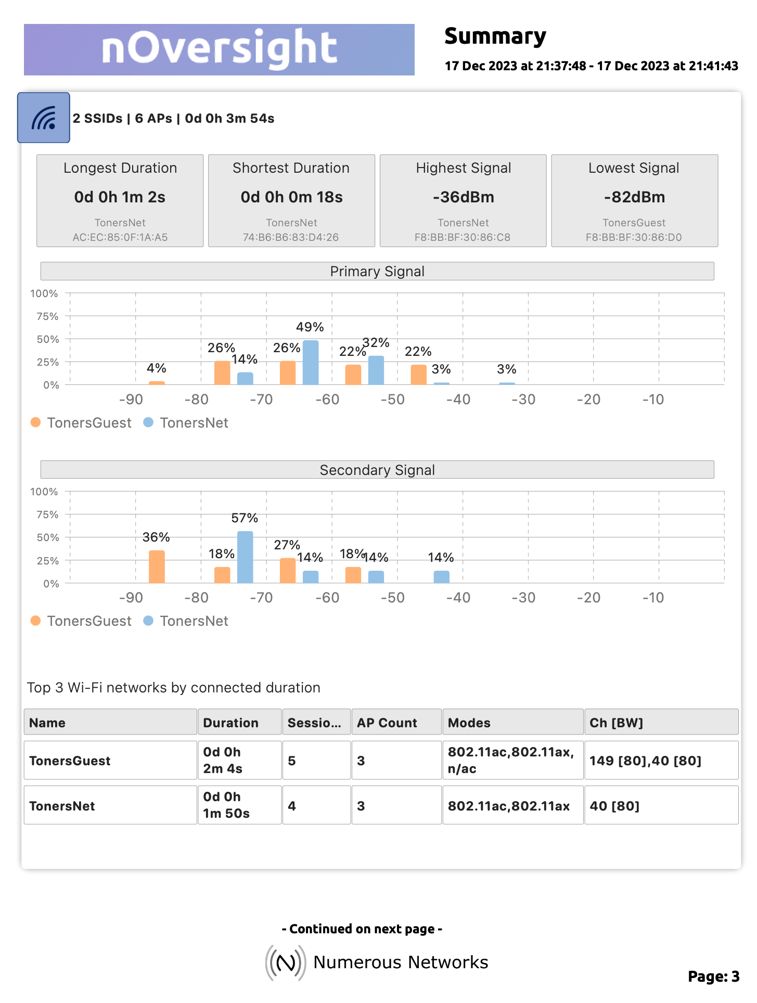Click the Numerous Networks logo icon

pyautogui.click(x=285, y=962)
